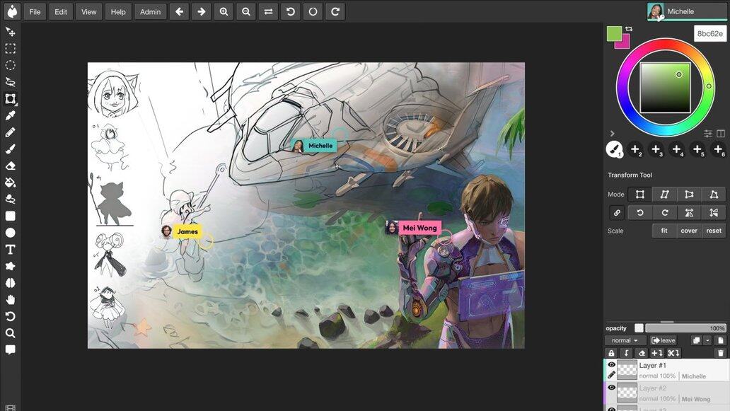Open the File menu
The image size is (730, 411).
[35, 11]
